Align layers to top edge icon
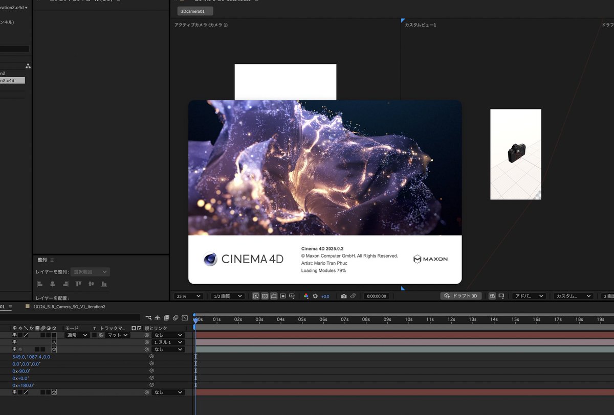614x415 pixels. tap(78, 284)
